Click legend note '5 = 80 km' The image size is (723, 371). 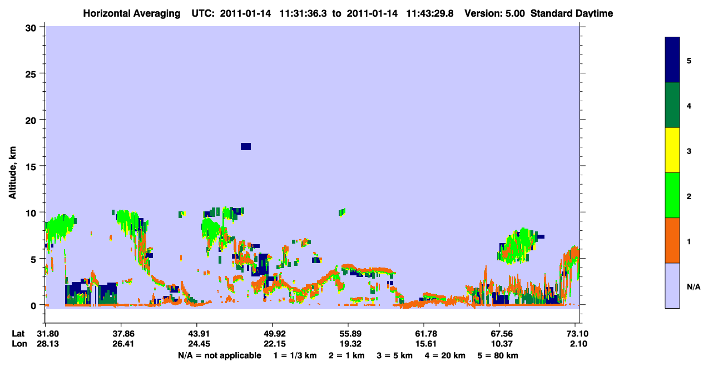pyautogui.click(x=498, y=355)
